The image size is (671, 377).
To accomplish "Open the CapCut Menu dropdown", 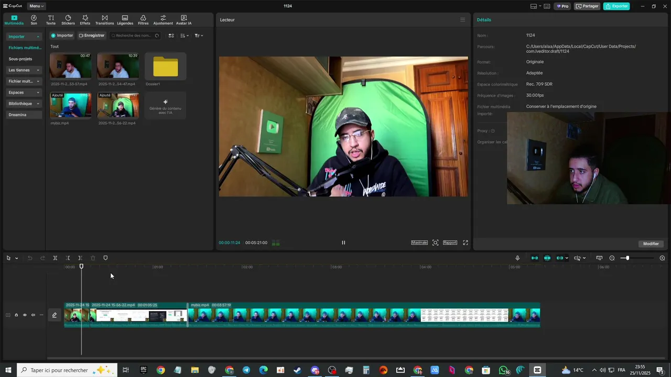I will coord(36,6).
